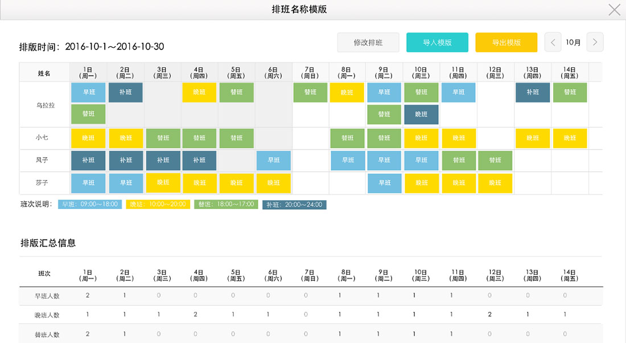Viewport: 626px width, 343px height.
Task: Select 乌拉拉's 替班 shift on 1日
Action: 88,114
